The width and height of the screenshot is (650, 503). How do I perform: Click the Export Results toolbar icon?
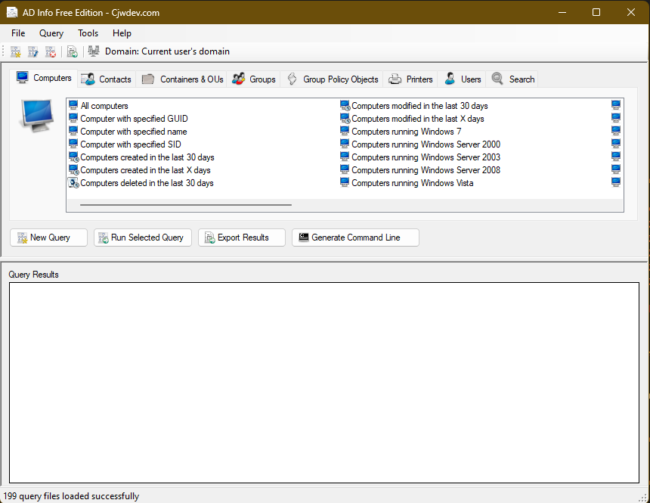[72, 51]
